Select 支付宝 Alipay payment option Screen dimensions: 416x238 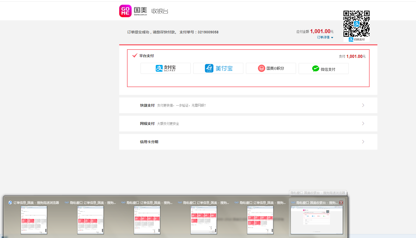[166, 68]
